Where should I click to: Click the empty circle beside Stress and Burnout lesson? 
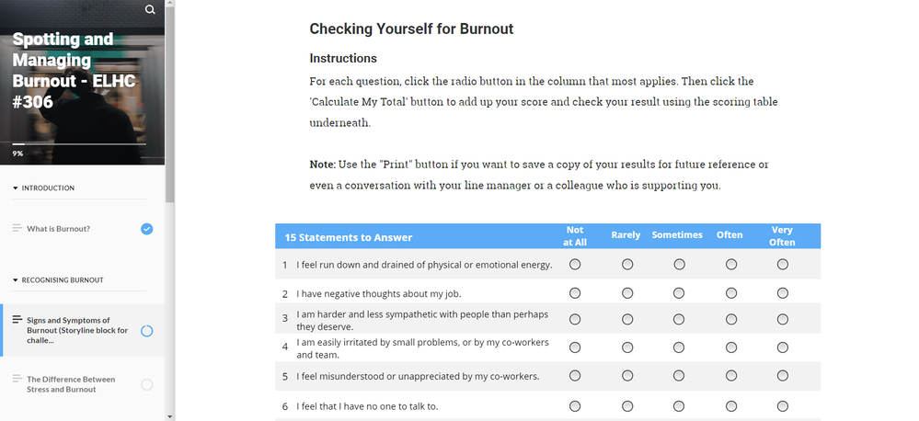147,384
